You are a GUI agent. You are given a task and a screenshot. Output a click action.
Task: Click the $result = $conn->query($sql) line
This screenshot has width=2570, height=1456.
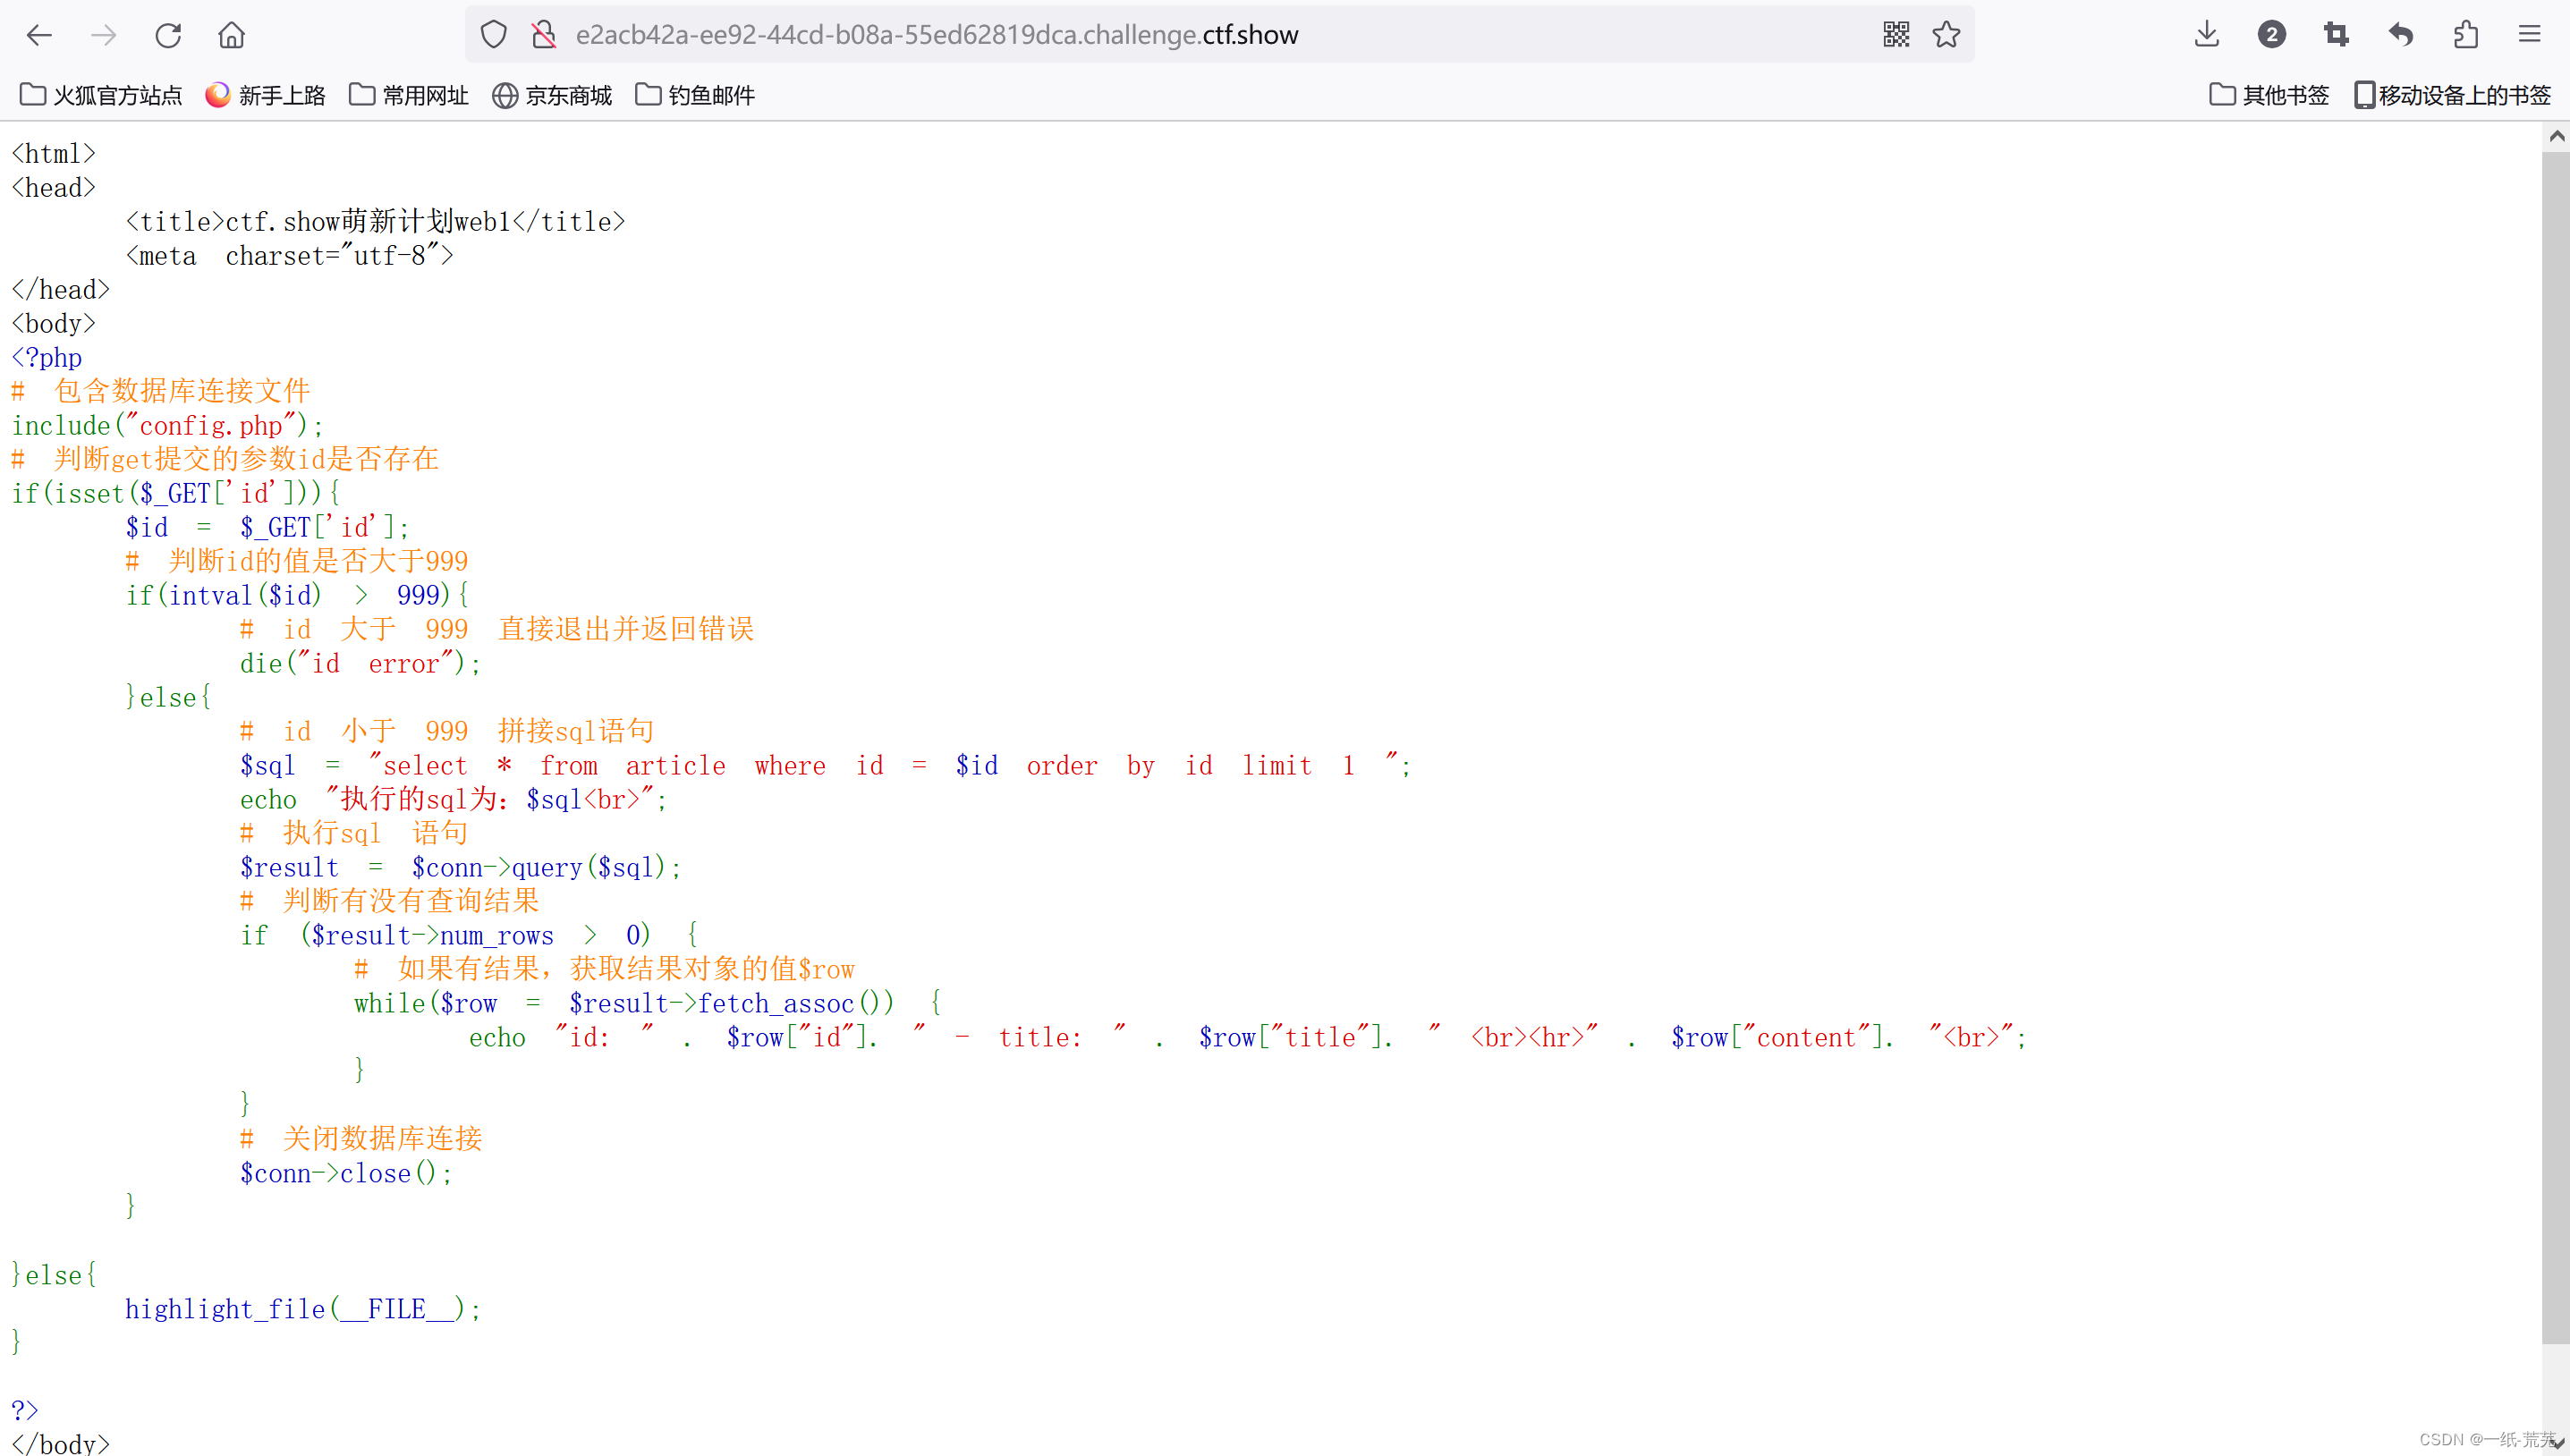[460, 868]
